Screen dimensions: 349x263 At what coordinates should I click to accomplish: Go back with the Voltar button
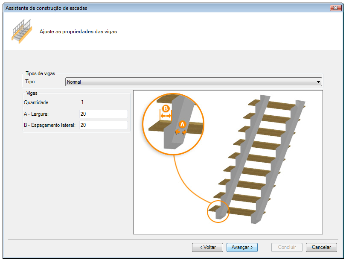coord(207,247)
